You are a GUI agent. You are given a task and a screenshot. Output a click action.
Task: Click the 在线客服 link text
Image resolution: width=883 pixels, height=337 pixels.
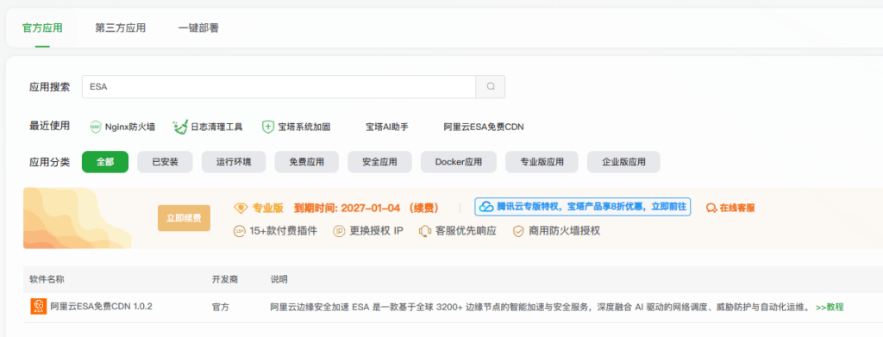click(x=737, y=208)
